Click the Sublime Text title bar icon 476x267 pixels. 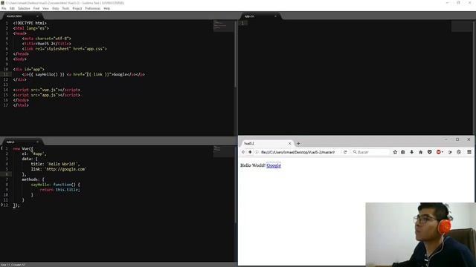pyautogui.click(x=2, y=3)
